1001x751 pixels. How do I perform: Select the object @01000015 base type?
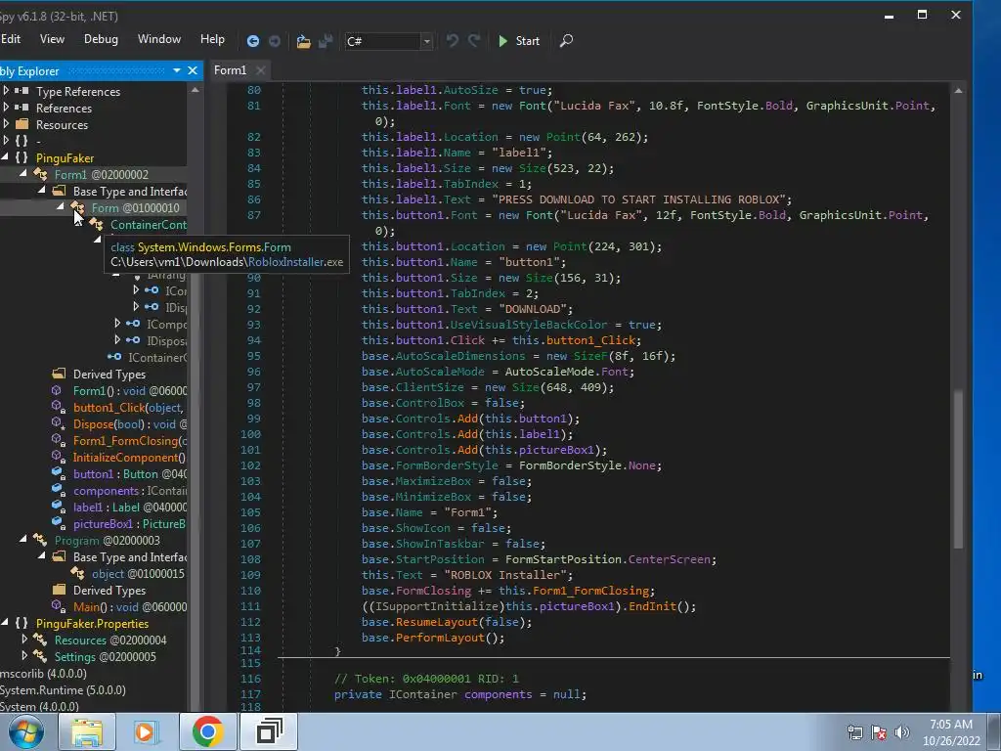pos(138,573)
